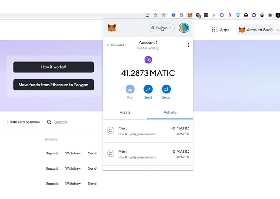Click Deposit in the third token row
The width and height of the screenshot is (280, 199).
[52, 184]
